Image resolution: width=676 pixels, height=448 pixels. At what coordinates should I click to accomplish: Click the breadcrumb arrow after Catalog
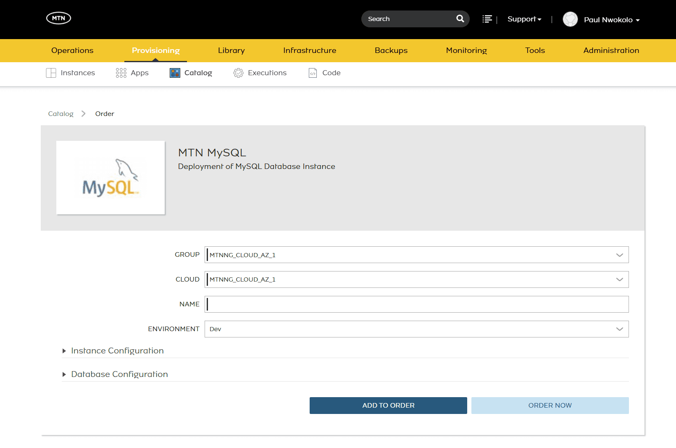pyautogui.click(x=83, y=113)
